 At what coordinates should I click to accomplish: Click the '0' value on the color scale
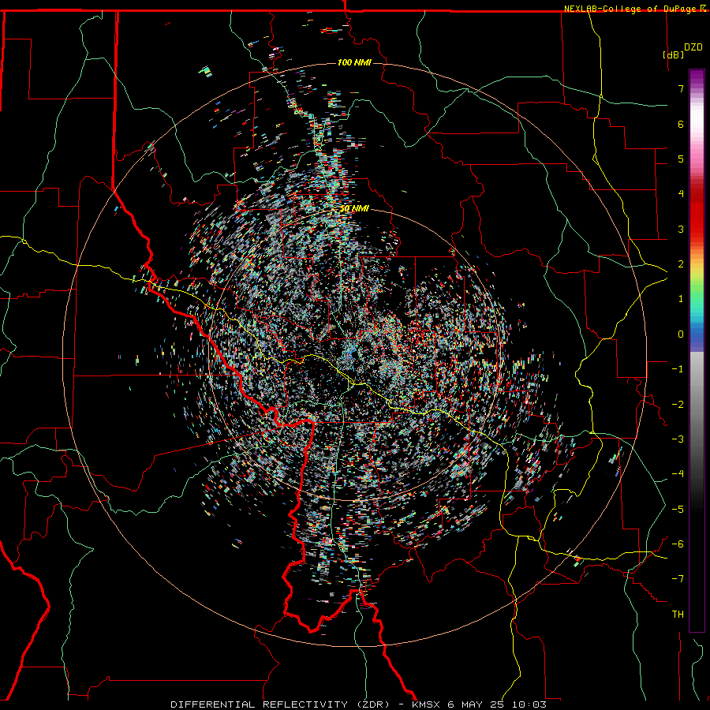(681, 334)
